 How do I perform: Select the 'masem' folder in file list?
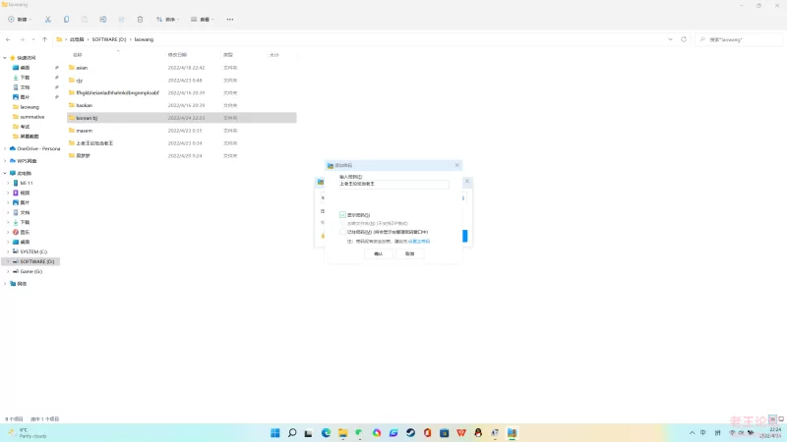85,130
